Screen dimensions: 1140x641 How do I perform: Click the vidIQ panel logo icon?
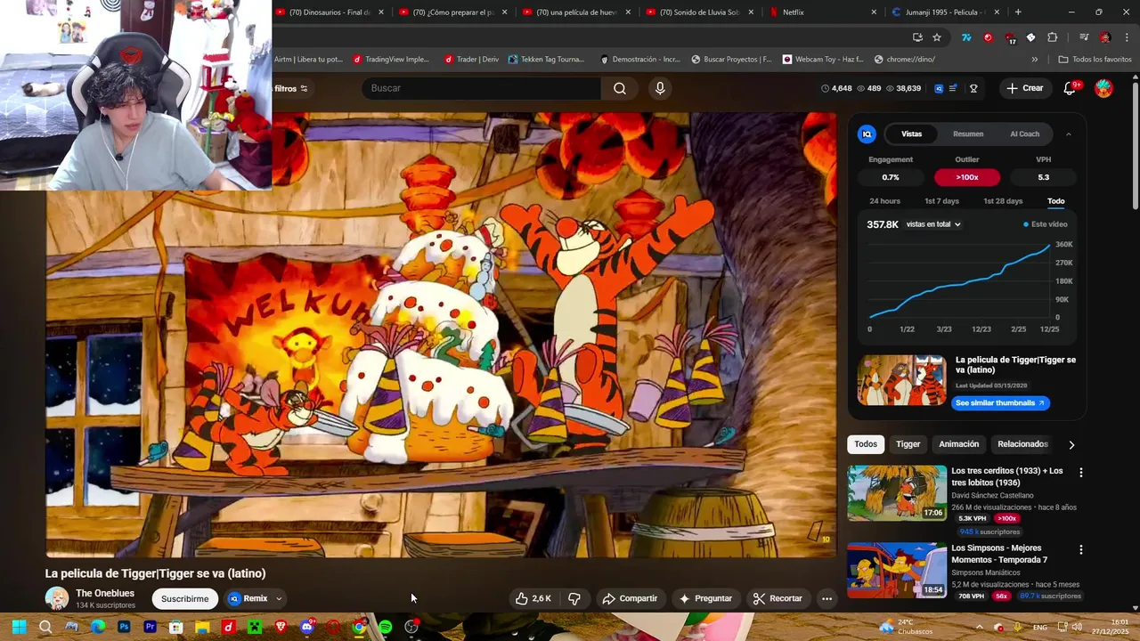867,134
